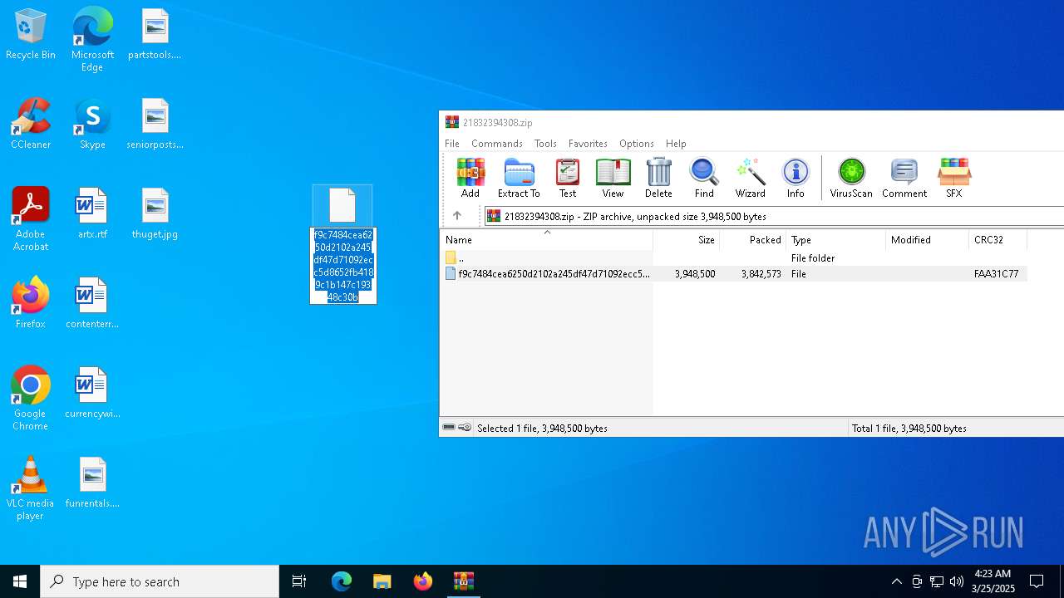
Task: Select the f9c7484cea6250d2... file row in archive
Action: coord(734,274)
